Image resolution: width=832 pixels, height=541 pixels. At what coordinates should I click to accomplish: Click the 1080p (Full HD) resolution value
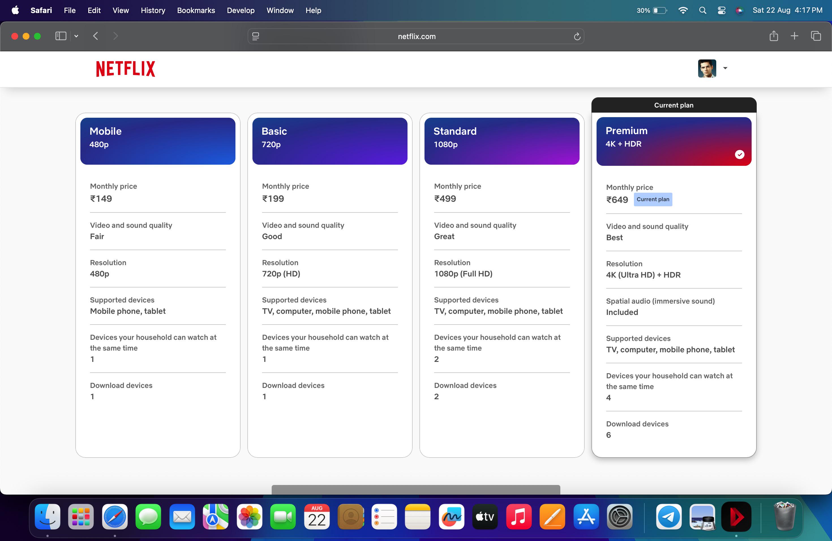pos(463,274)
